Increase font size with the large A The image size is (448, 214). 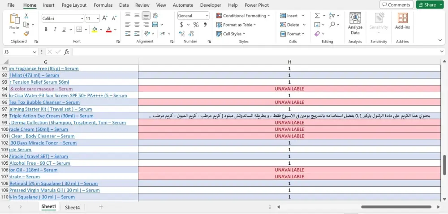point(105,18)
